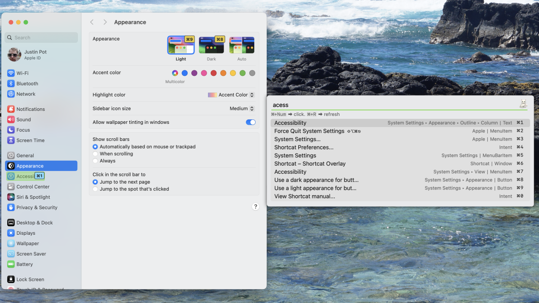Viewport: 539px width, 303px height.
Task: Select Shortcat – Shortcut Overlay result
Action: [400, 163]
